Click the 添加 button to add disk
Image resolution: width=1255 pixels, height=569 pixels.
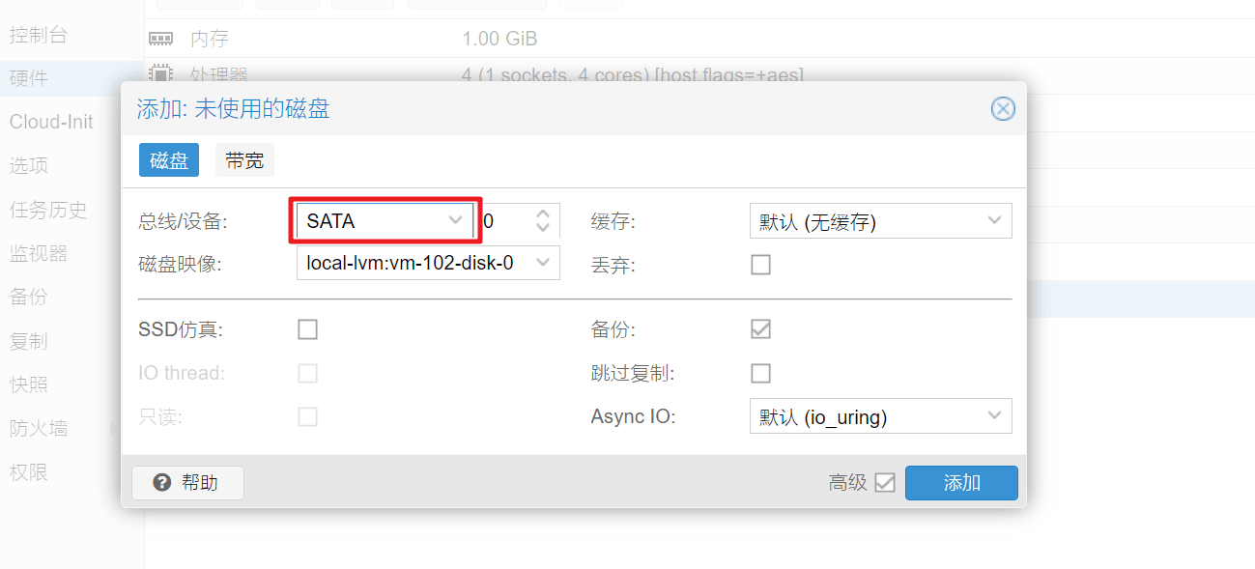961,482
